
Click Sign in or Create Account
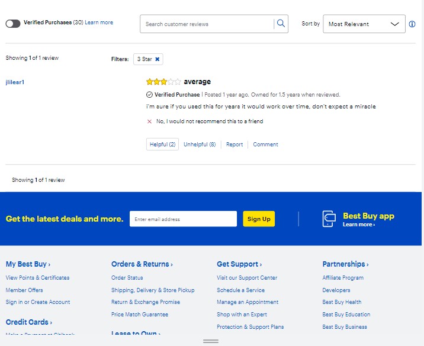click(x=38, y=302)
